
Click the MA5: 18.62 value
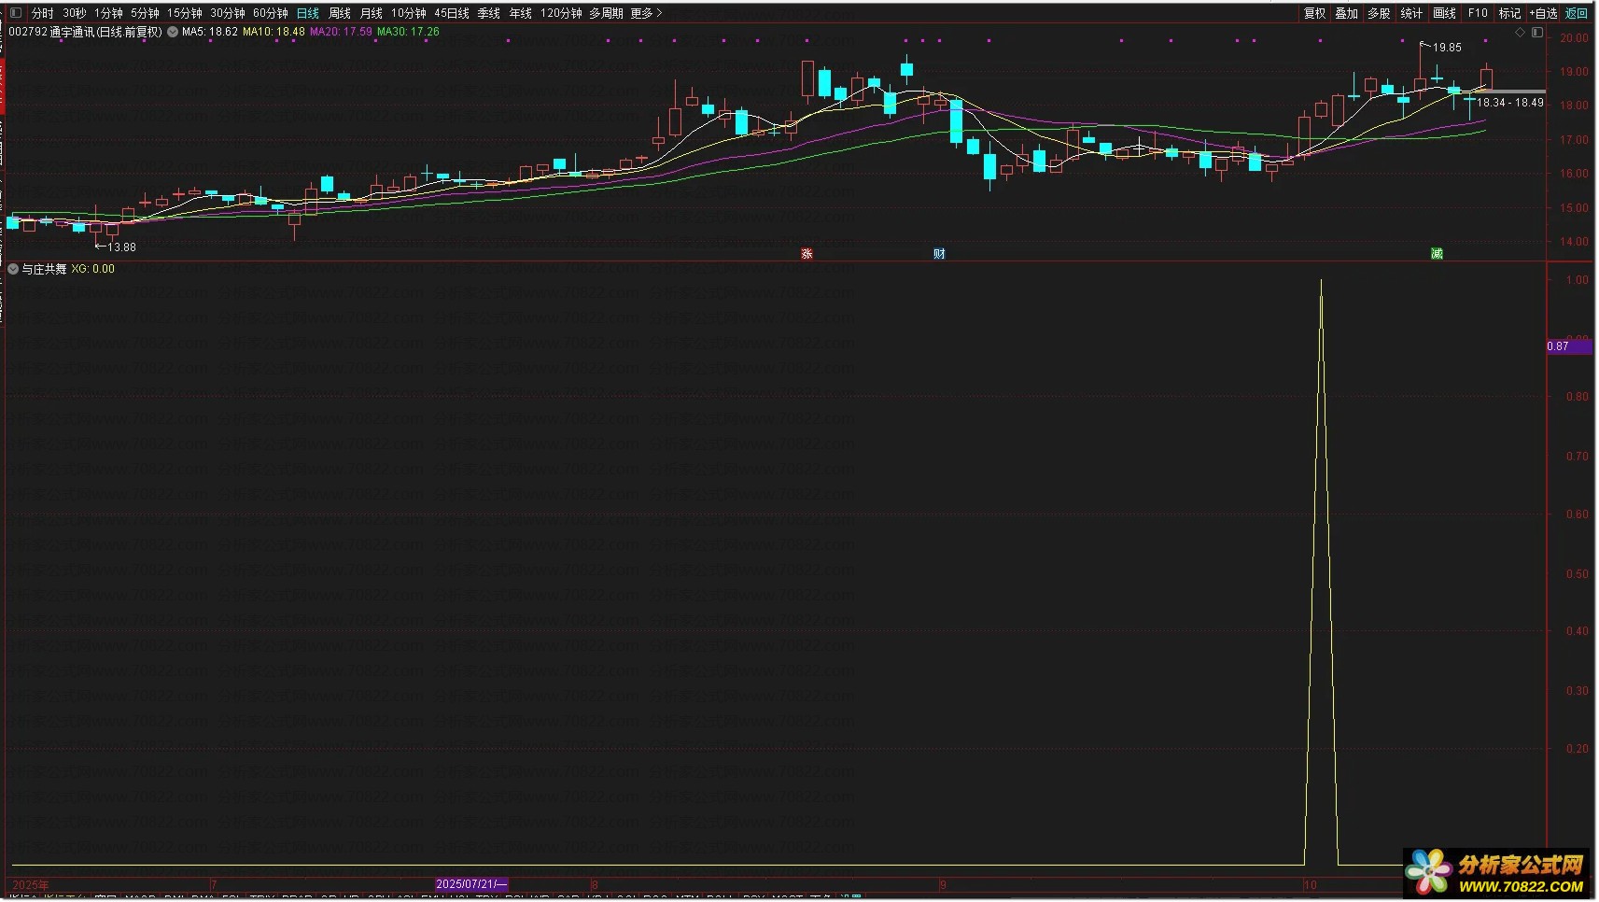click(210, 32)
